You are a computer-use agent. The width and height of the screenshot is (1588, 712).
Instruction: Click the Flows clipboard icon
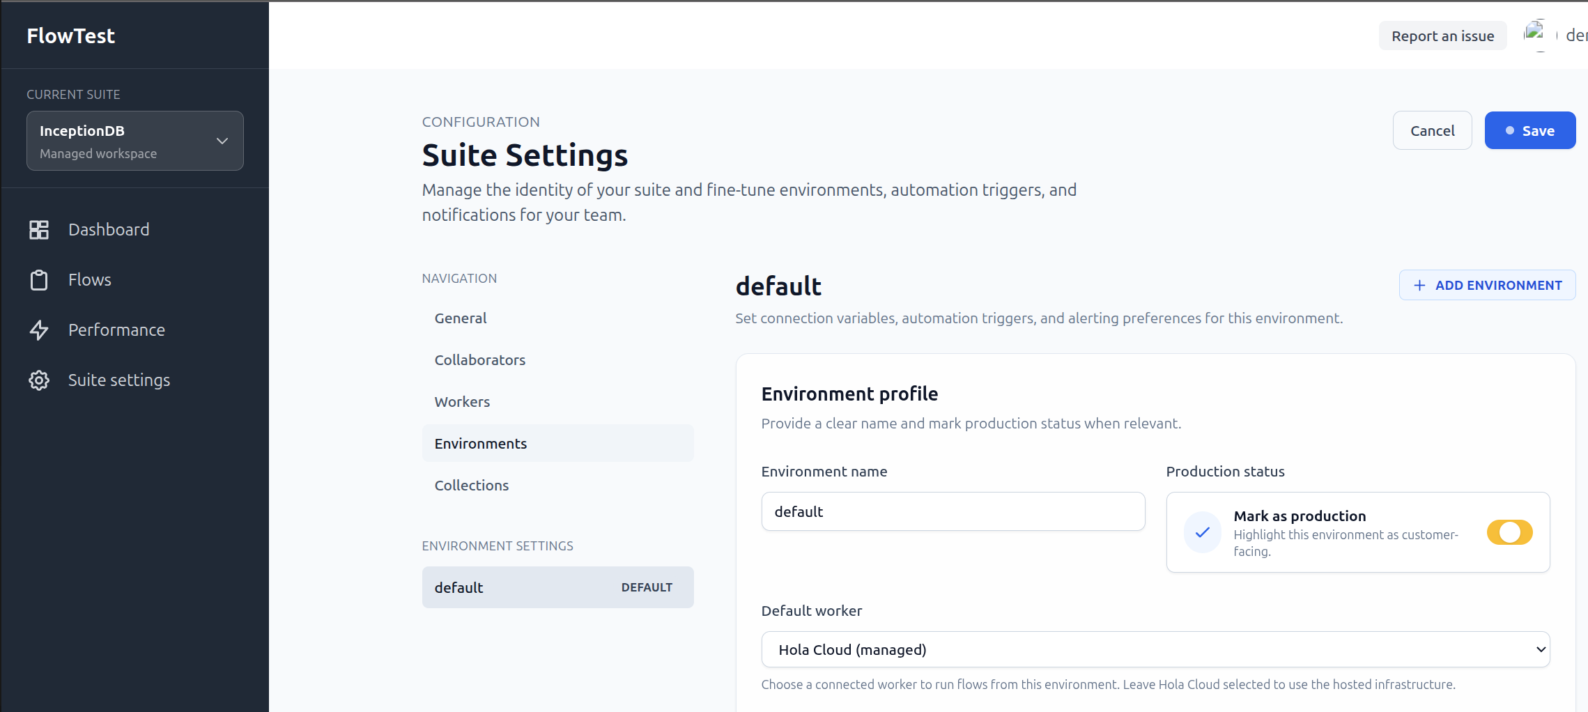pyautogui.click(x=39, y=280)
